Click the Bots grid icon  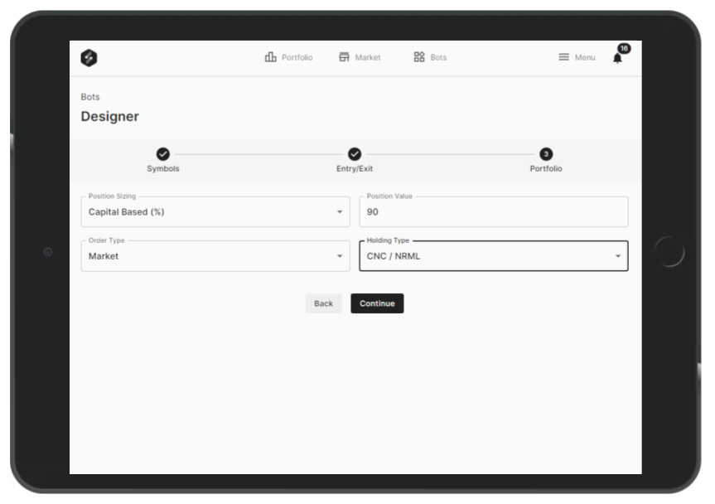click(x=419, y=56)
